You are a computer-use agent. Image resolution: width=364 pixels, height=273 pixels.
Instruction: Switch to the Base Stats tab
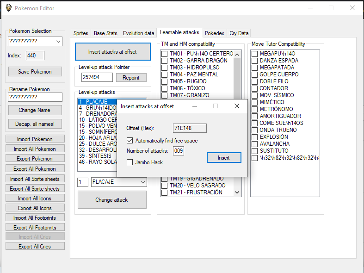pyautogui.click(x=105, y=33)
